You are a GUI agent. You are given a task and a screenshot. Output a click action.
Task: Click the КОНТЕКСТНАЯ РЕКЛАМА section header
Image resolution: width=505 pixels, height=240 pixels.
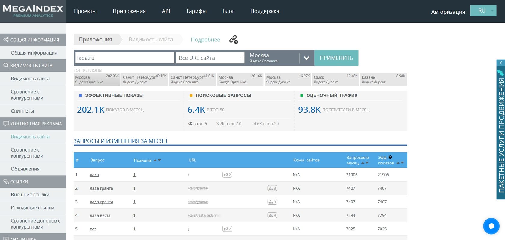33,124
